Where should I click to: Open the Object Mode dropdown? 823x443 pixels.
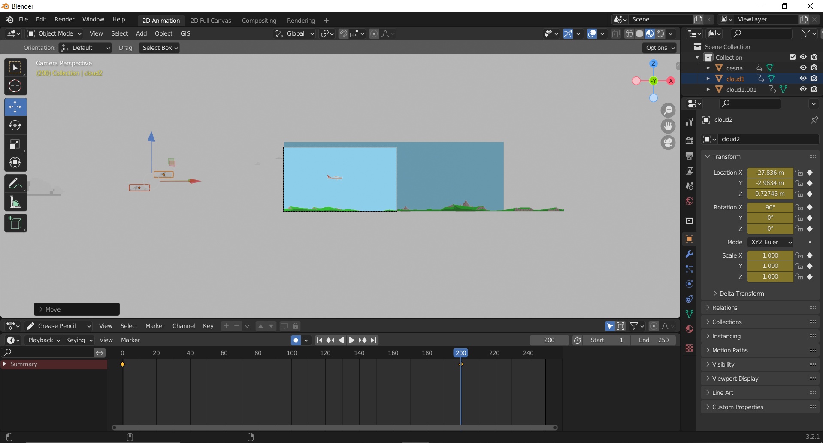click(x=54, y=33)
